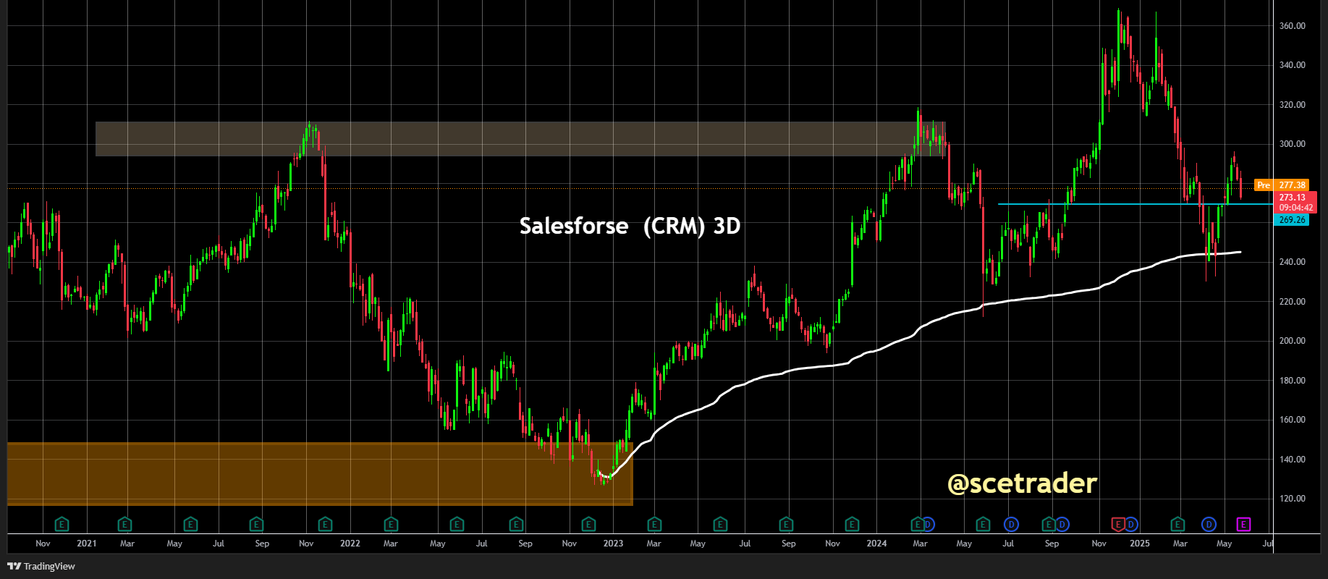This screenshot has width=1328, height=579.
Task: Select the grey resistance zone rectangle
Action: [x=520, y=139]
